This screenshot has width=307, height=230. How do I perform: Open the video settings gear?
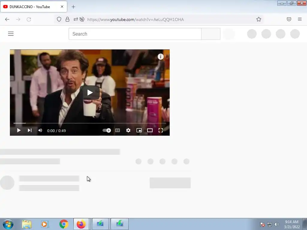click(128, 131)
